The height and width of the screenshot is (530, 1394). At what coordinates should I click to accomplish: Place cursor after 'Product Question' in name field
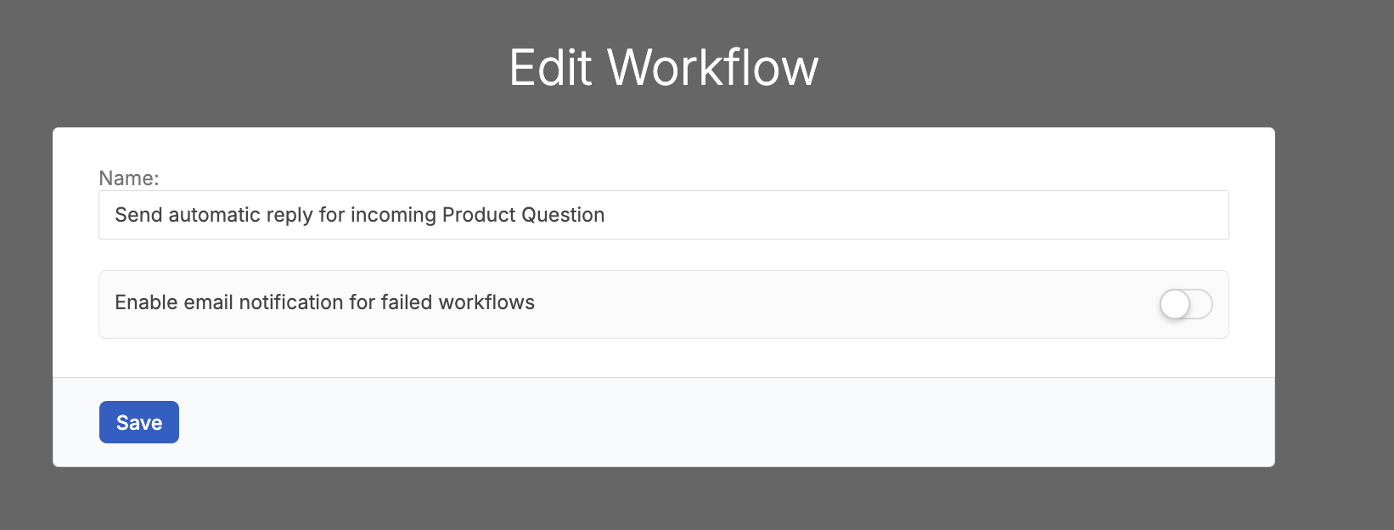pyautogui.click(x=608, y=215)
